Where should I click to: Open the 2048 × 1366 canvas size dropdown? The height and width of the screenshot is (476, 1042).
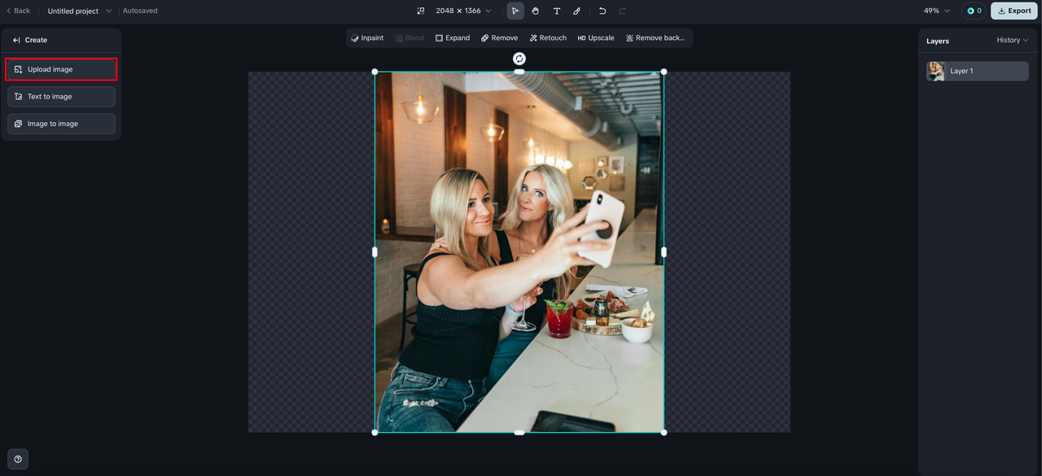point(463,11)
